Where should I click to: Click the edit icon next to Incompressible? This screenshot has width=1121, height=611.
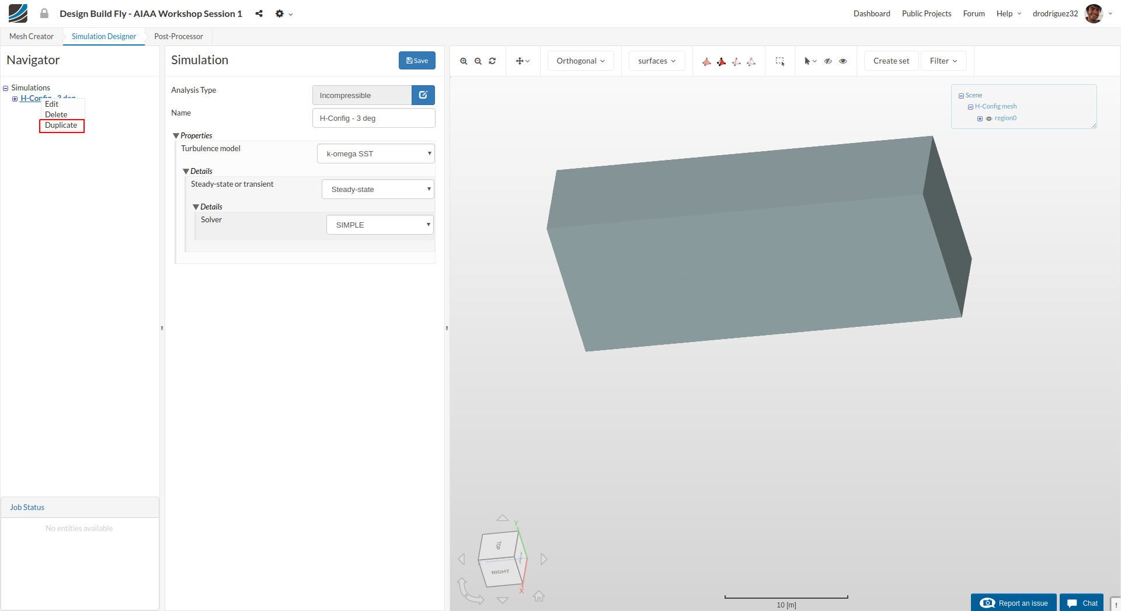pos(423,95)
